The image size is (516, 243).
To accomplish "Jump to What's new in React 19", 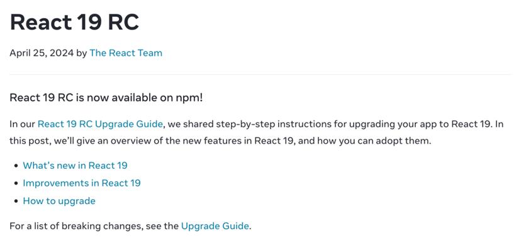I will click(x=75, y=165).
